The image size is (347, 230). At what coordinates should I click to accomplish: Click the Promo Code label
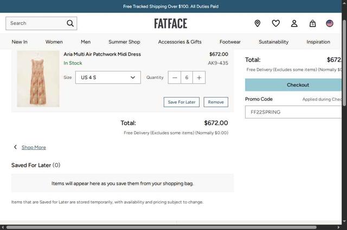click(259, 99)
